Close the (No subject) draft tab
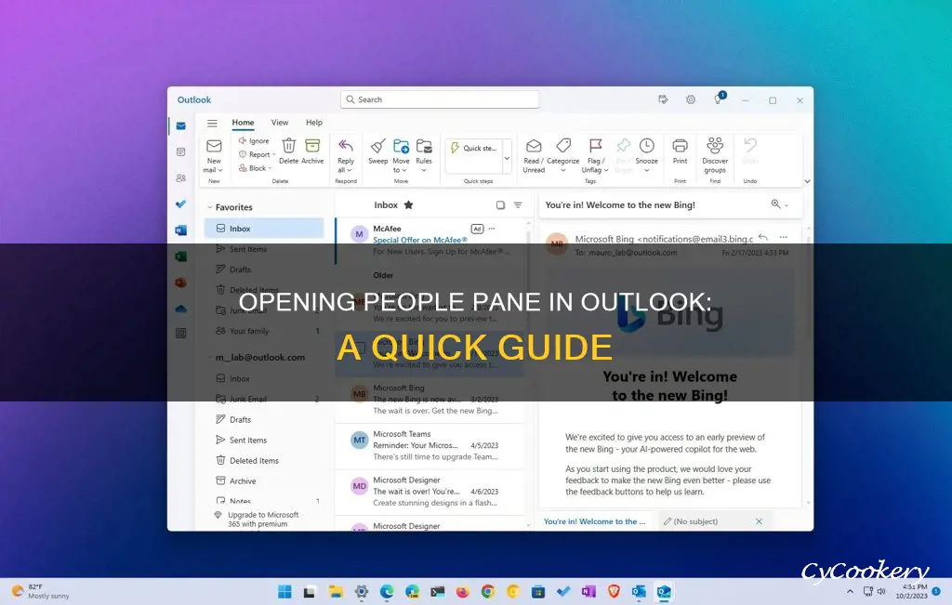952x605 pixels. [759, 521]
